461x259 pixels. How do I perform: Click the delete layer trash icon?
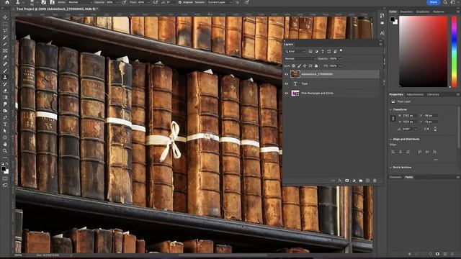click(375, 181)
